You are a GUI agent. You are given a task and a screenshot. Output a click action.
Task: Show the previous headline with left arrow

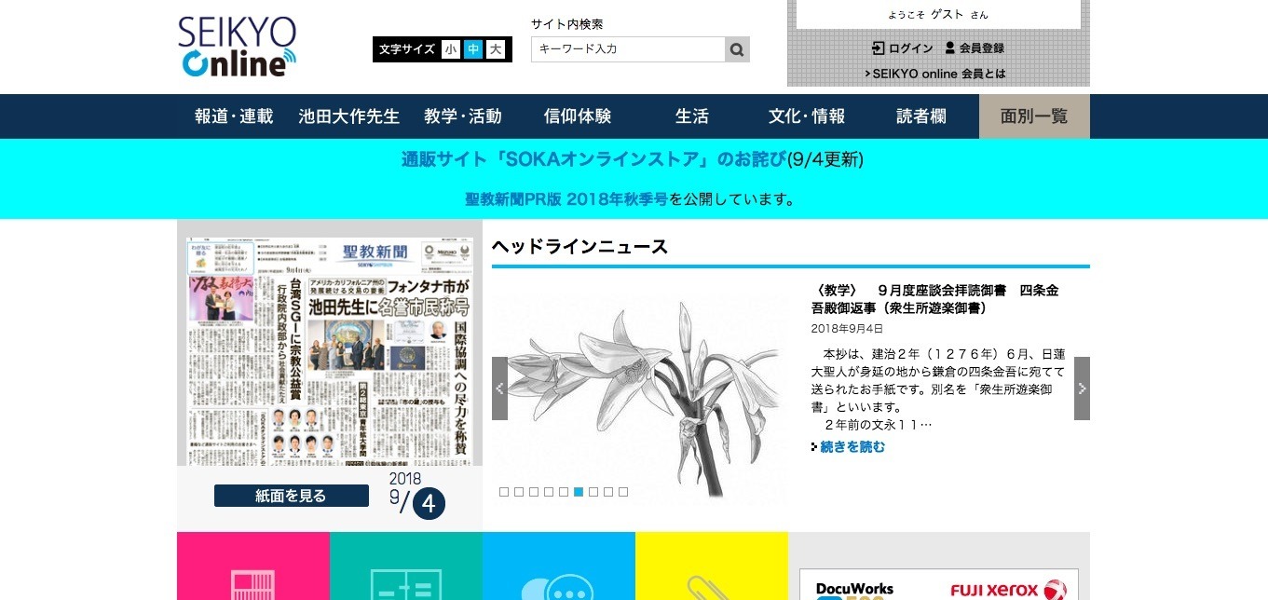(x=499, y=389)
